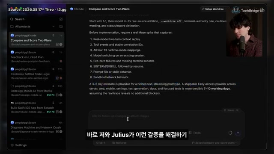
Task: Click the server icon on Centralize Settled State Logic
Action: point(57,78)
